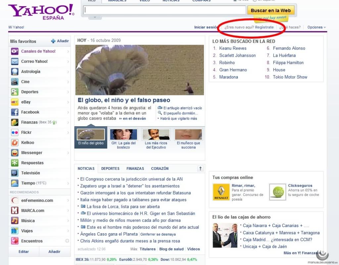Open the Mi Yahoo! link
The image size is (339, 265).
16,27
